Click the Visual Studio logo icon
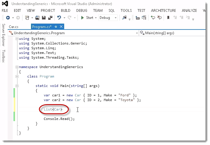210x145 pixels. [5, 4]
